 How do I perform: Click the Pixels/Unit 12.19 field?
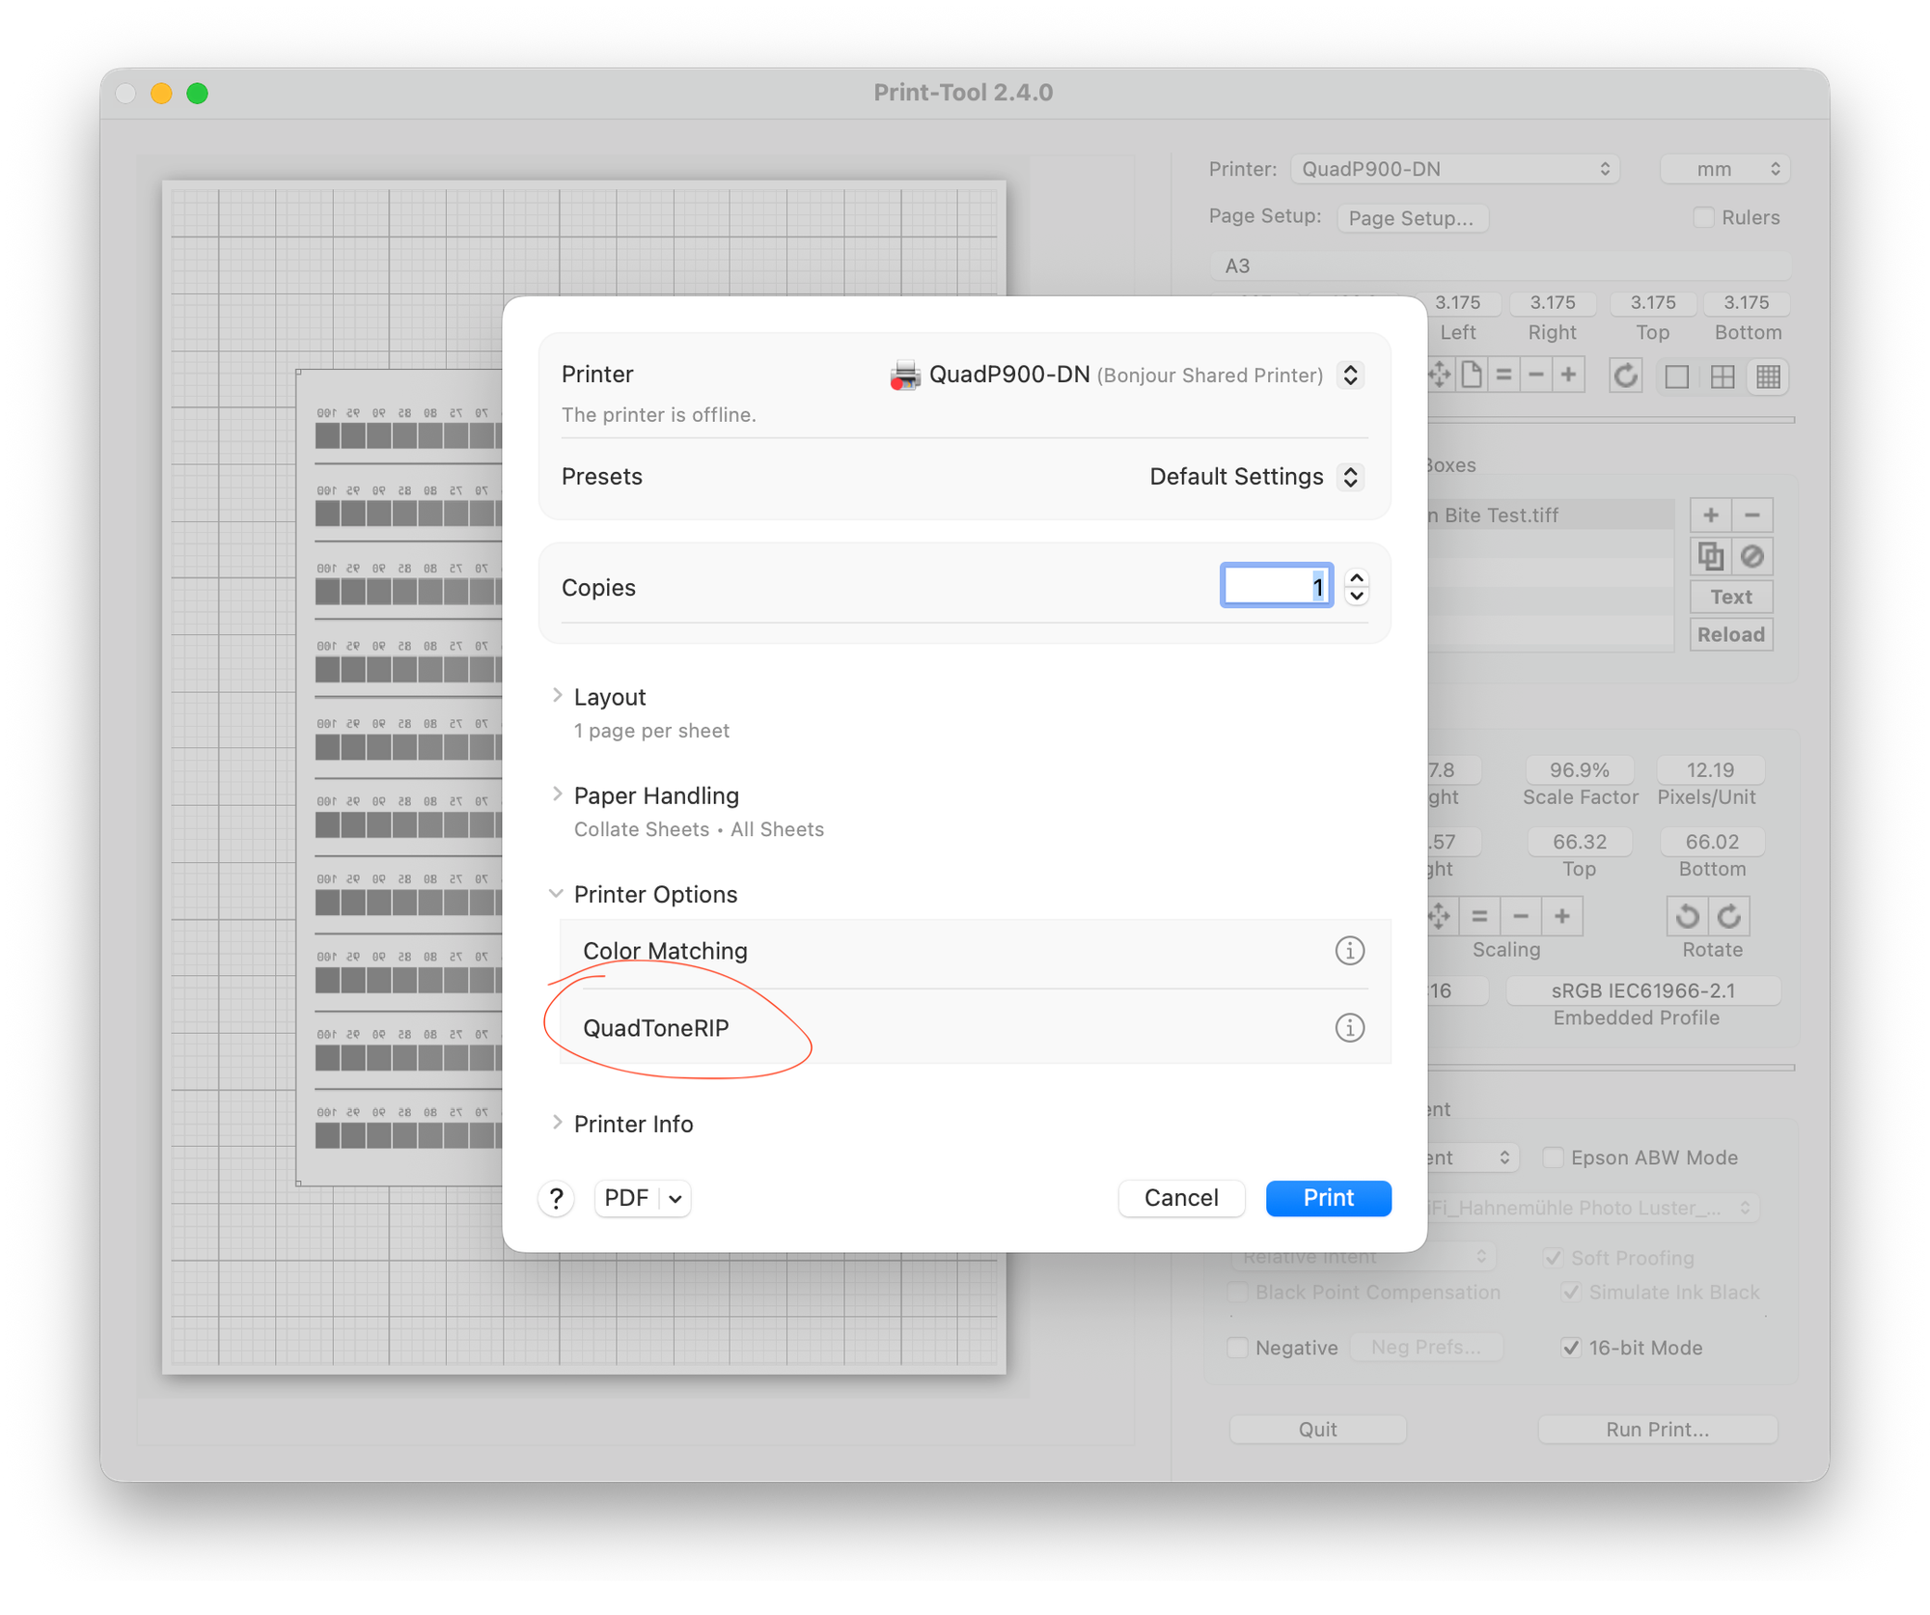coord(1710,770)
